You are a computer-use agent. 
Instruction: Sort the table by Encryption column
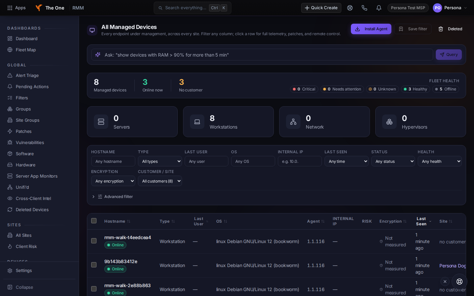point(393,221)
